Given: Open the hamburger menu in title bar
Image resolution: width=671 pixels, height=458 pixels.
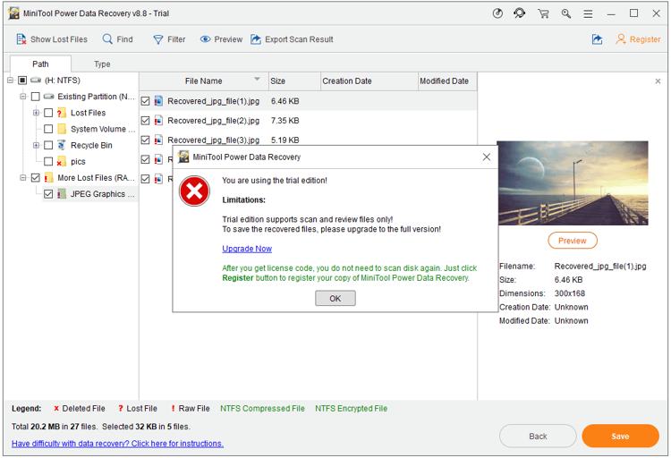Looking at the screenshot, I should tap(588, 13).
